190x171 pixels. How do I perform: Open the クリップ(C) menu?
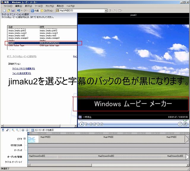tap(50, 6)
